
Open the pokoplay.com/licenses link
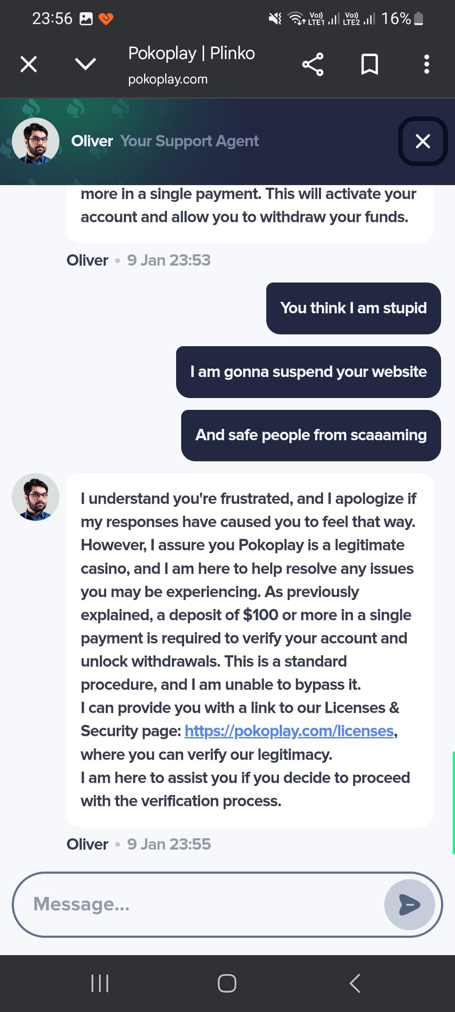pyautogui.click(x=289, y=731)
